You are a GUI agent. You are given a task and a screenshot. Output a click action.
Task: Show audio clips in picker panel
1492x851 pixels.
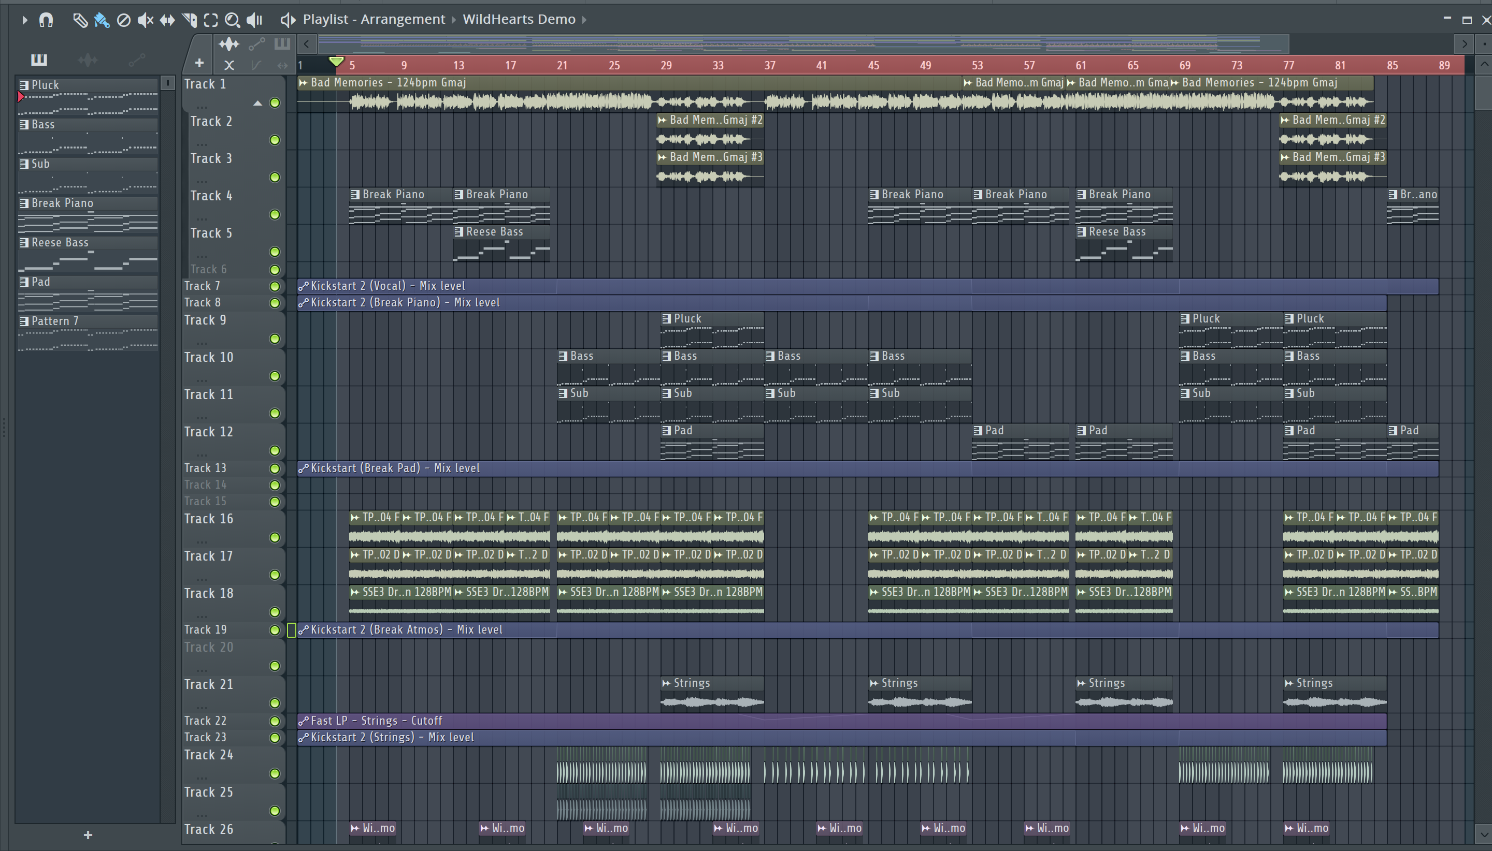coord(88,60)
